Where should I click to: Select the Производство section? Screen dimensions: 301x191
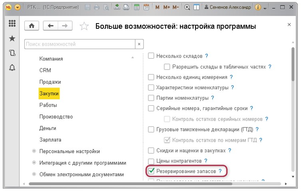pyautogui.click(x=56, y=117)
